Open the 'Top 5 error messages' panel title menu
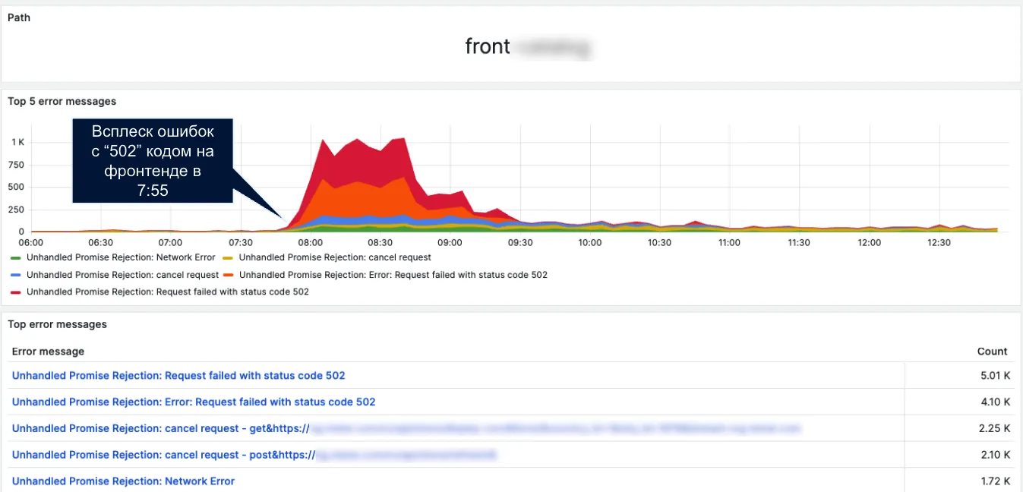The height and width of the screenshot is (492, 1023). [x=62, y=101]
